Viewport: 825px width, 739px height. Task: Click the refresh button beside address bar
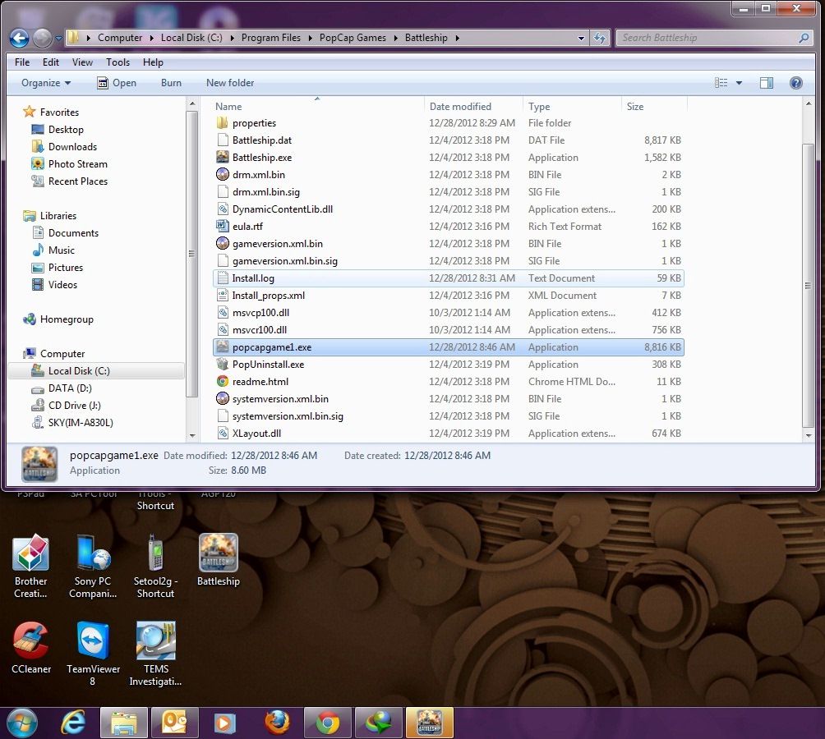click(x=599, y=38)
